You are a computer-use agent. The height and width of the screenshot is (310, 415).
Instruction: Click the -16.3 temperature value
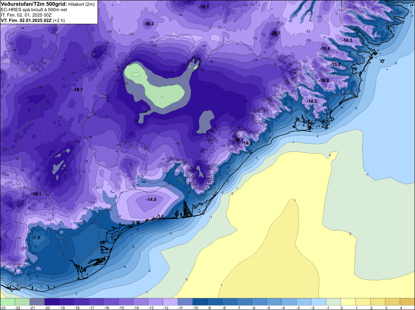149,24
